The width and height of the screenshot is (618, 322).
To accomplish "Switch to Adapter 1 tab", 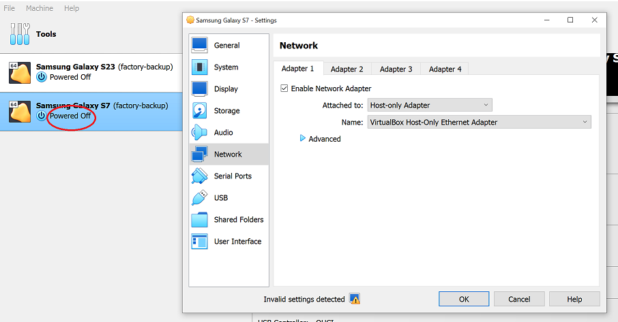I will click(x=298, y=69).
